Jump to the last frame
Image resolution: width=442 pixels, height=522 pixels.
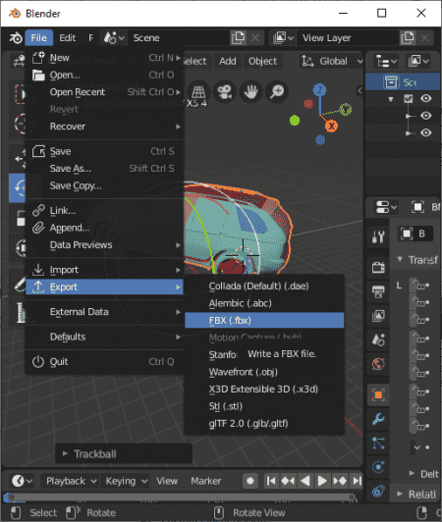[x=357, y=481]
